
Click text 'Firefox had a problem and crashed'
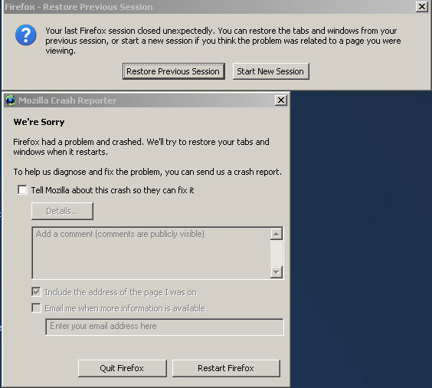[78, 142]
